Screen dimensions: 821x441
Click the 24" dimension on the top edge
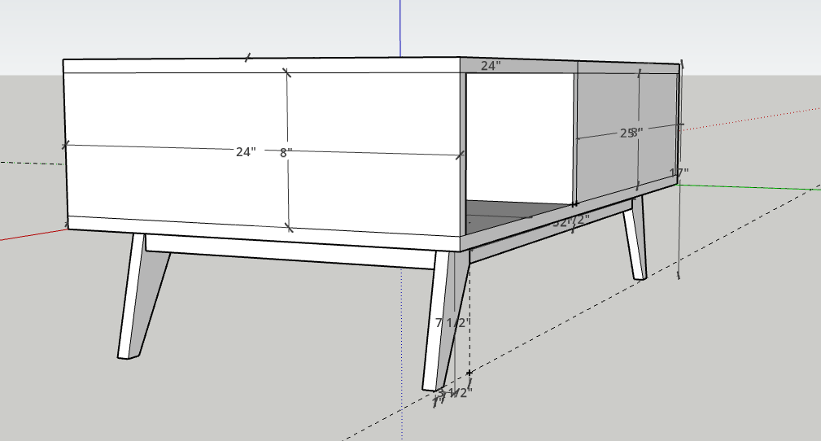point(490,66)
